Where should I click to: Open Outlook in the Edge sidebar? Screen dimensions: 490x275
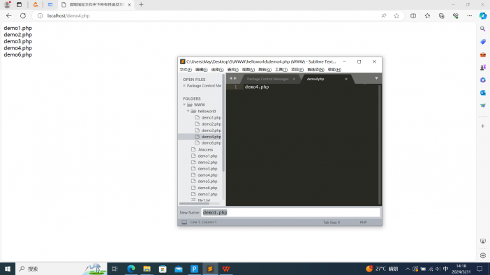click(483, 93)
